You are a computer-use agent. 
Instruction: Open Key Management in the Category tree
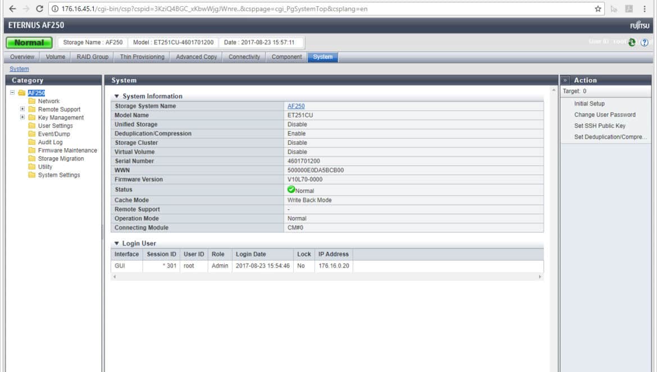[x=61, y=118]
